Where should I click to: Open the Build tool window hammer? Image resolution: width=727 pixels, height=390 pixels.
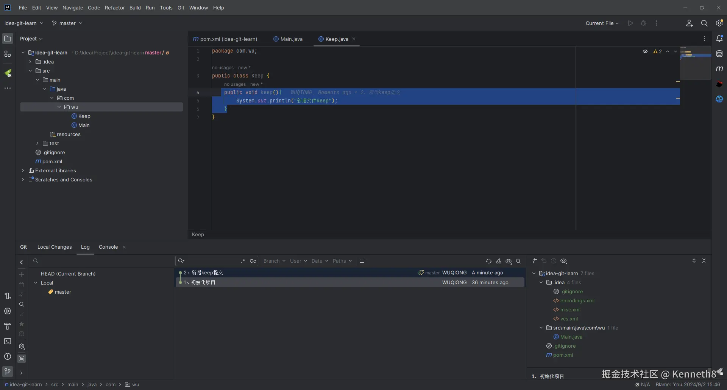8,326
